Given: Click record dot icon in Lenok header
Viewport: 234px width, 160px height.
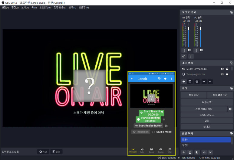Looking at the screenshot, I should click(165, 79).
